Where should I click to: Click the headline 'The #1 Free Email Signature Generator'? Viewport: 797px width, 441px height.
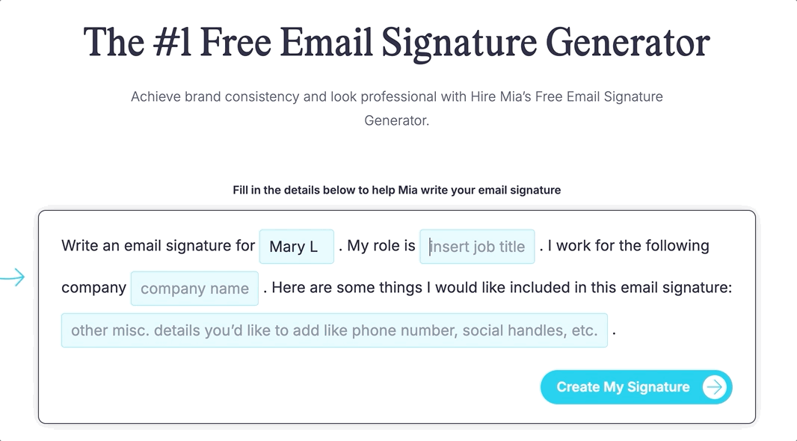tap(397, 42)
